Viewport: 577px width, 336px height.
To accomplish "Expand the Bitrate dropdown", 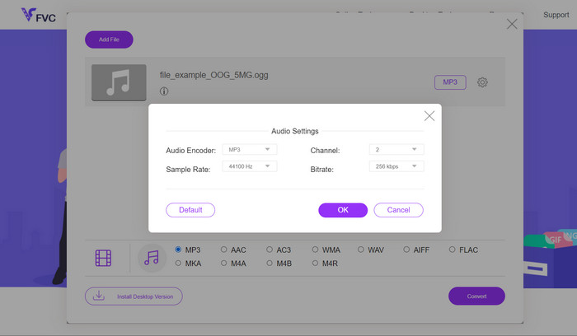I will 396,166.
